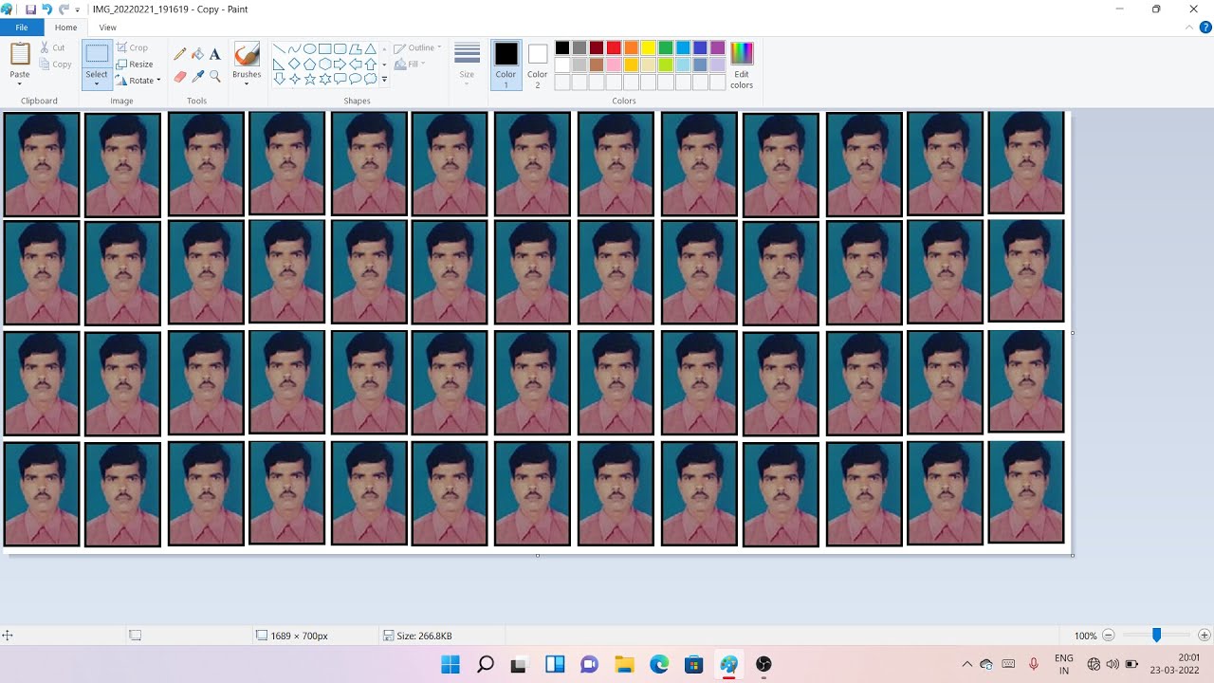This screenshot has width=1214, height=683.
Task: Select the Diamond shape
Action: tap(294, 64)
